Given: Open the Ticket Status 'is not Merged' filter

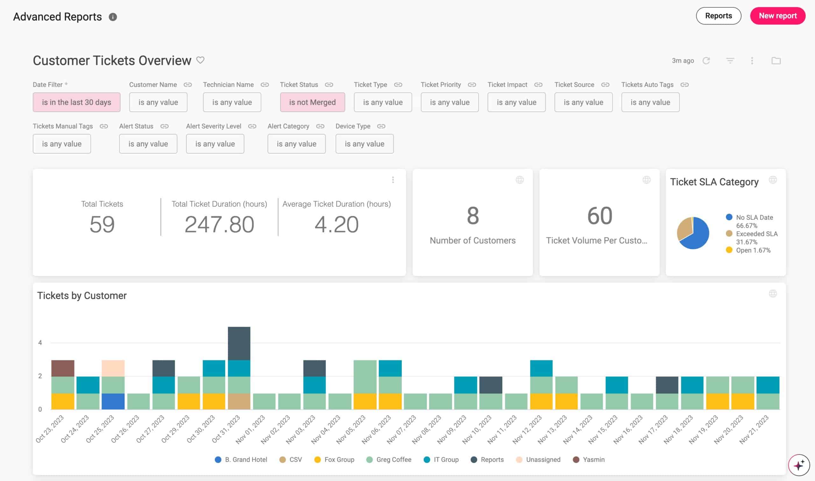Looking at the screenshot, I should [312, 102].
